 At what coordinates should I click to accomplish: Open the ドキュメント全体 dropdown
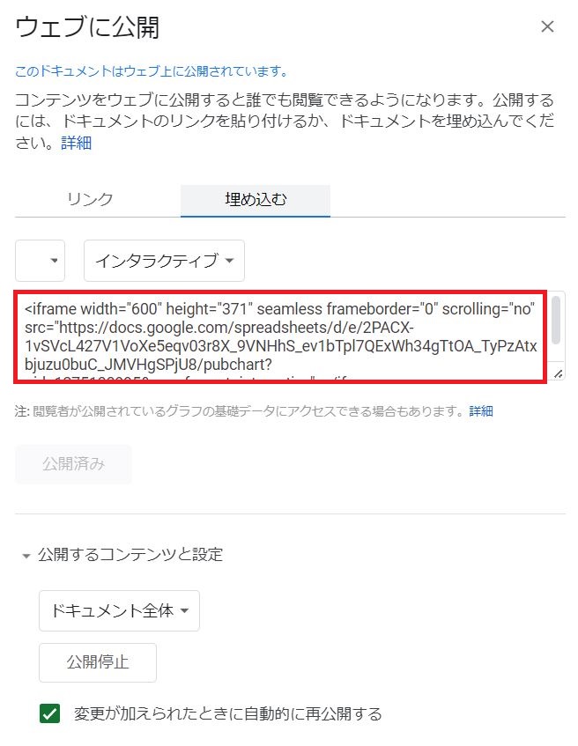click(x=119, y=610)
